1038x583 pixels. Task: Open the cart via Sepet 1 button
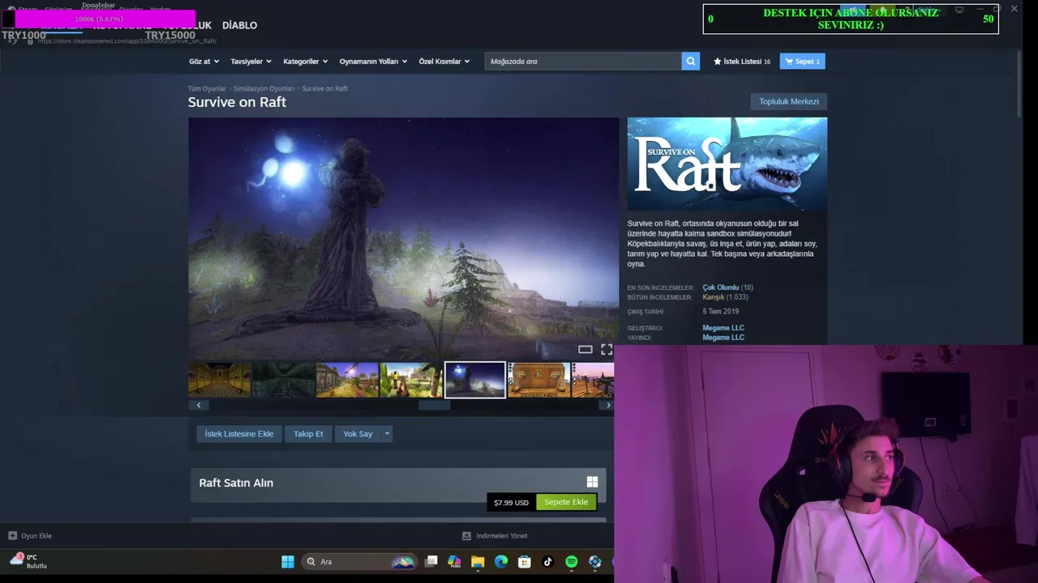pyautogui.click(x=803, y=62)
